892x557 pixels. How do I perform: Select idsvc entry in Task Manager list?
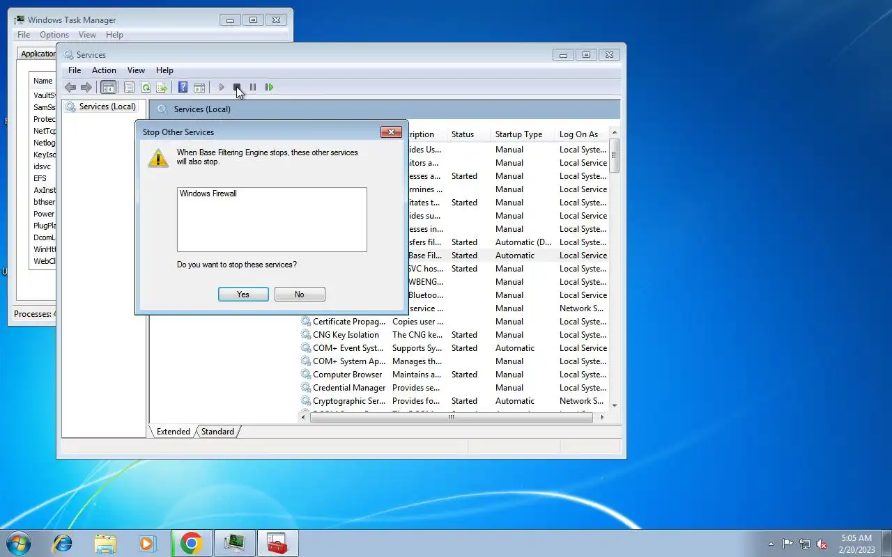(x=43, y=166)
